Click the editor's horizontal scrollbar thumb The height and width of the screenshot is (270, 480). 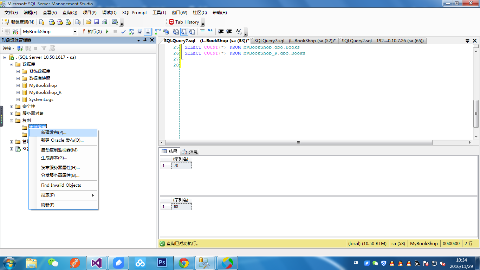[x=298, y=143]
